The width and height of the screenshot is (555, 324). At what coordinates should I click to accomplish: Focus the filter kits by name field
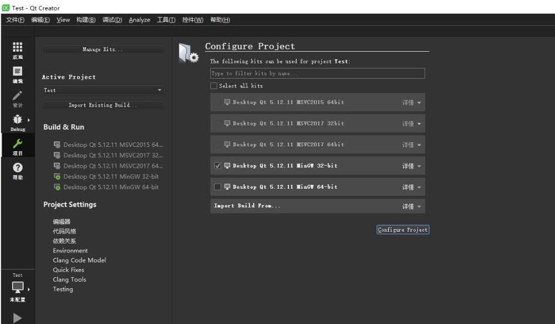318,73
